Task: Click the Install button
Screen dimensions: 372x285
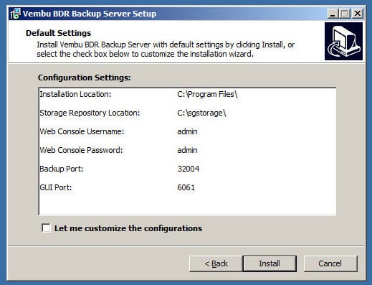Action: pos(270,263)
